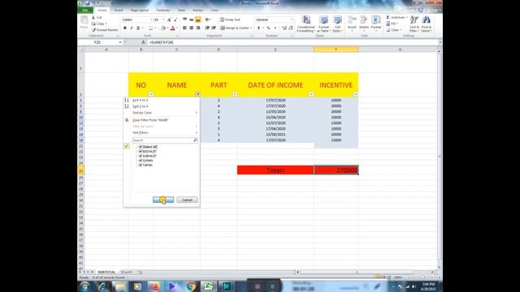Open the font name dropdown
The height and width of the screenshot is (292, 520).
151,19
